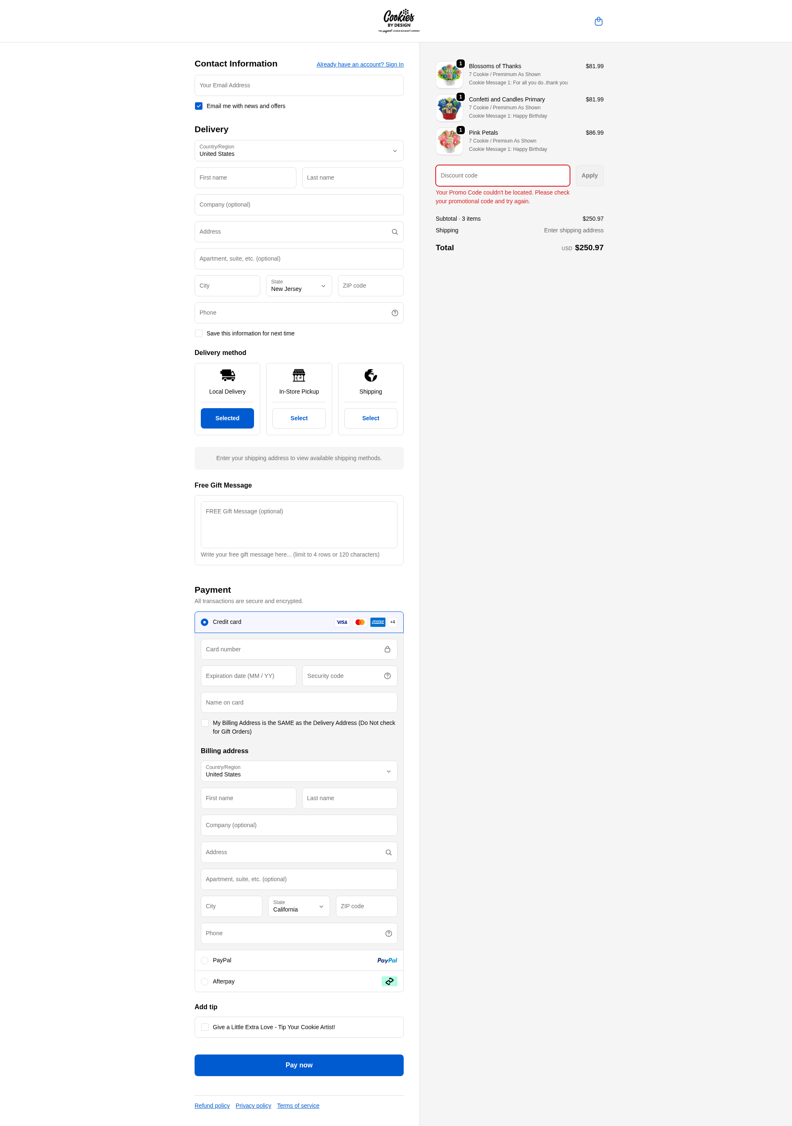Check Save this information for next time
Viewport: 792px width, 1126px height.
[x=199, y=333]
